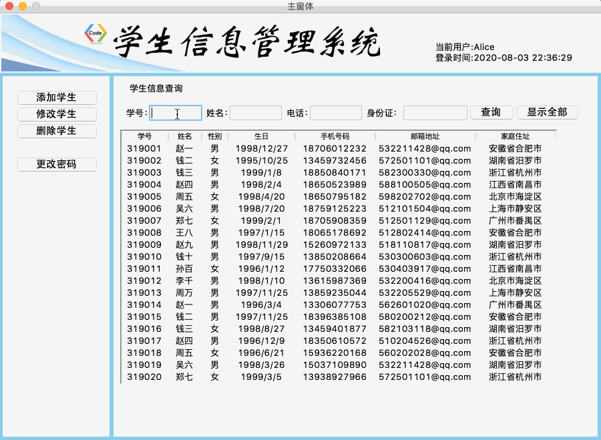
Task: Click phone number 18396385108
Action: coord(335,317)
